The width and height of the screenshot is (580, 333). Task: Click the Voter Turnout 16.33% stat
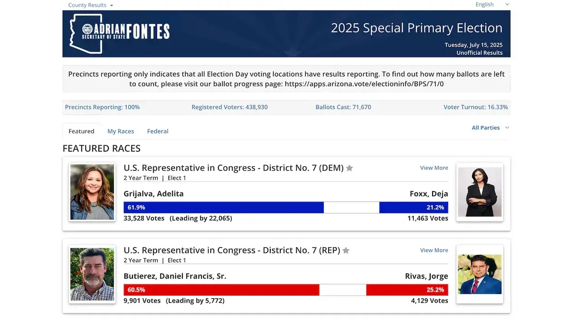click(x=475, y=107)
